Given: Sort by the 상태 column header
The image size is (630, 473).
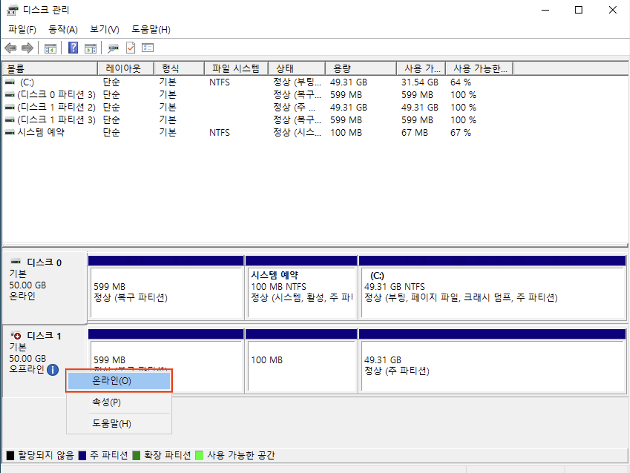Looking at the screenshot, I should [297, 68].
